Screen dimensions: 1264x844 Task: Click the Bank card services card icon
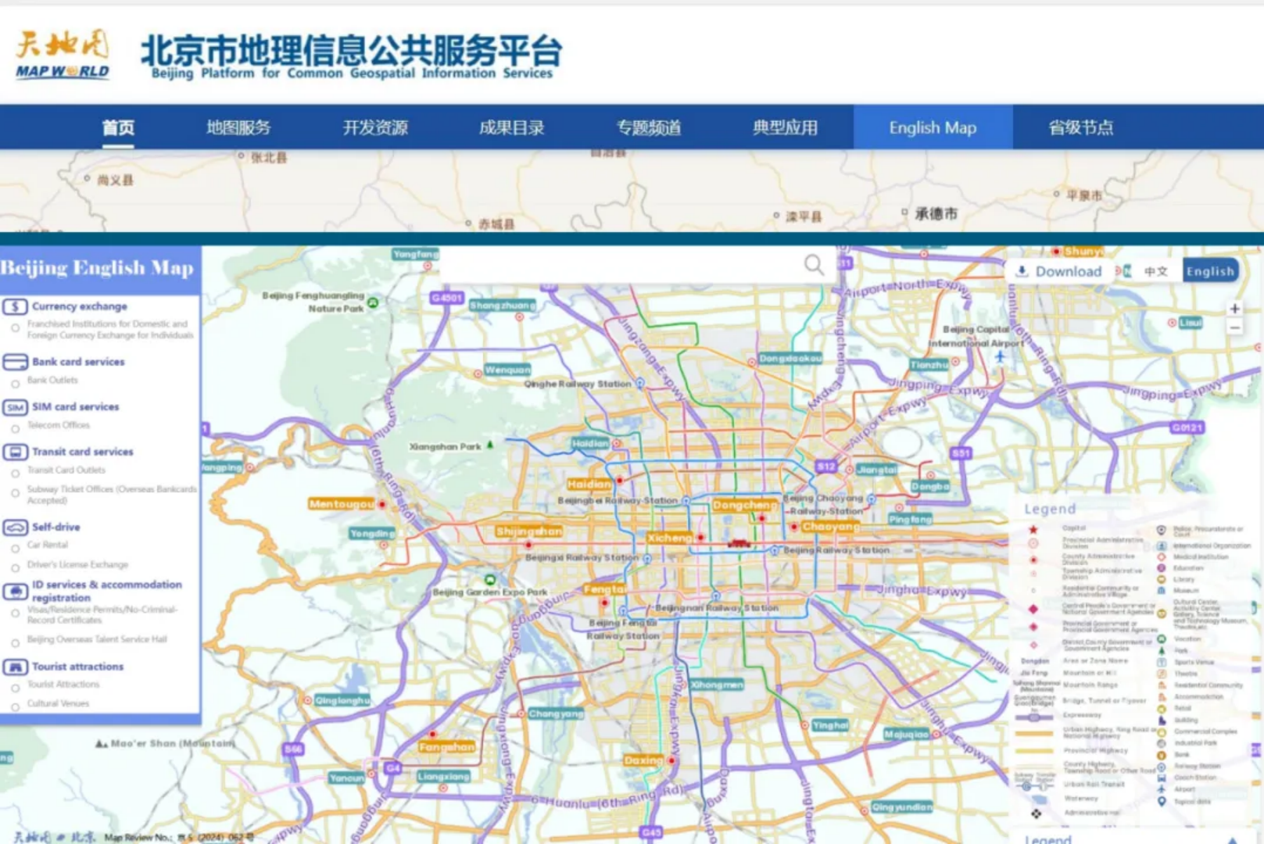pyautogui.click(x=14, y=361)
